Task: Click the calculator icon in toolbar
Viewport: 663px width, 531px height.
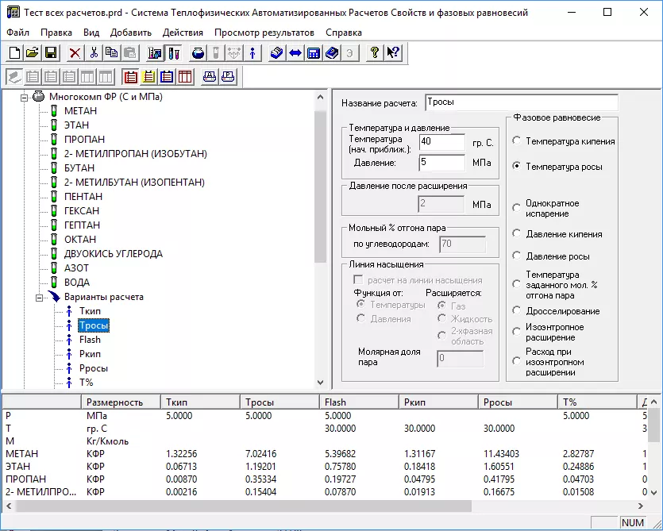Action: coord(313,53)
